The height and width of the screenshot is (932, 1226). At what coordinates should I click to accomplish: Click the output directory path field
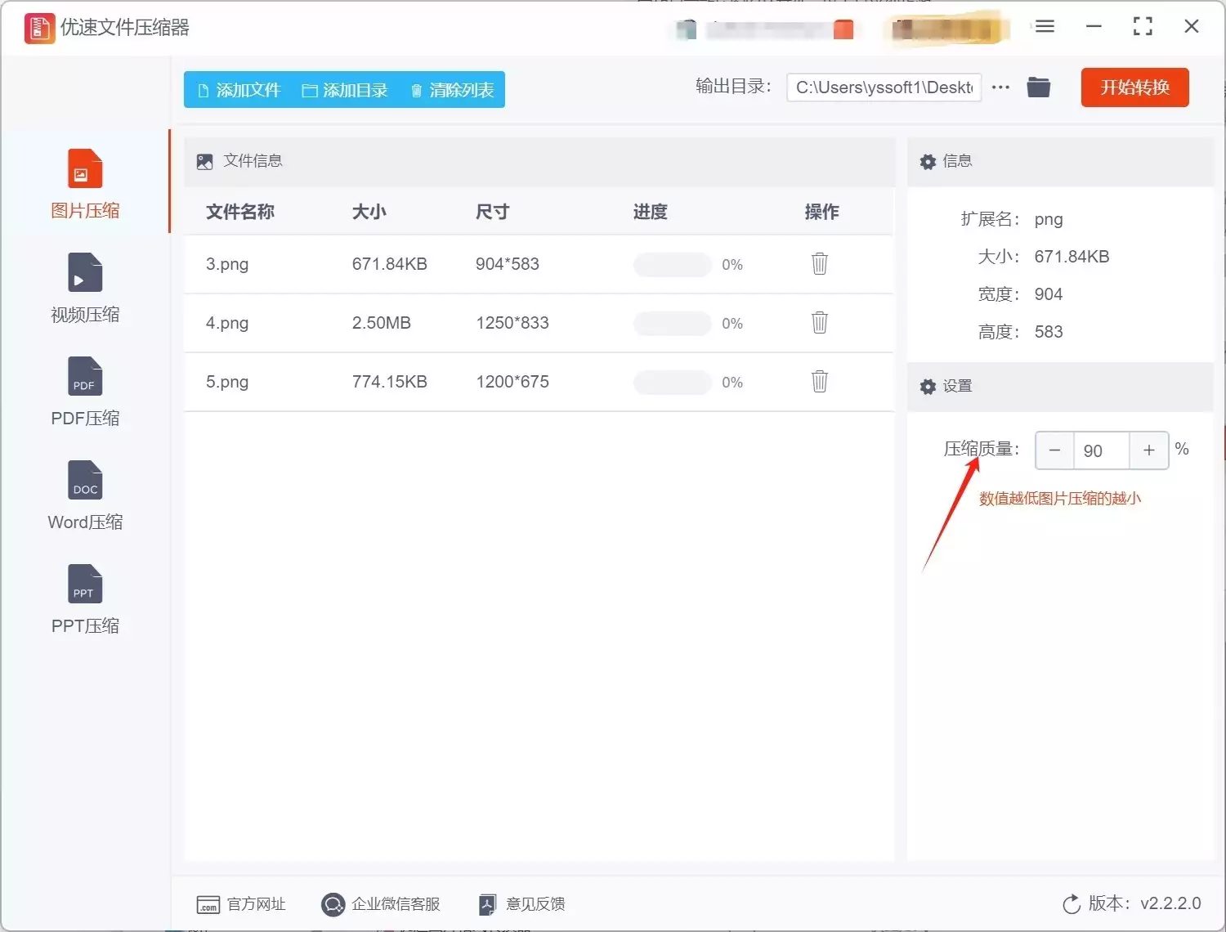(x=884, y=87)
